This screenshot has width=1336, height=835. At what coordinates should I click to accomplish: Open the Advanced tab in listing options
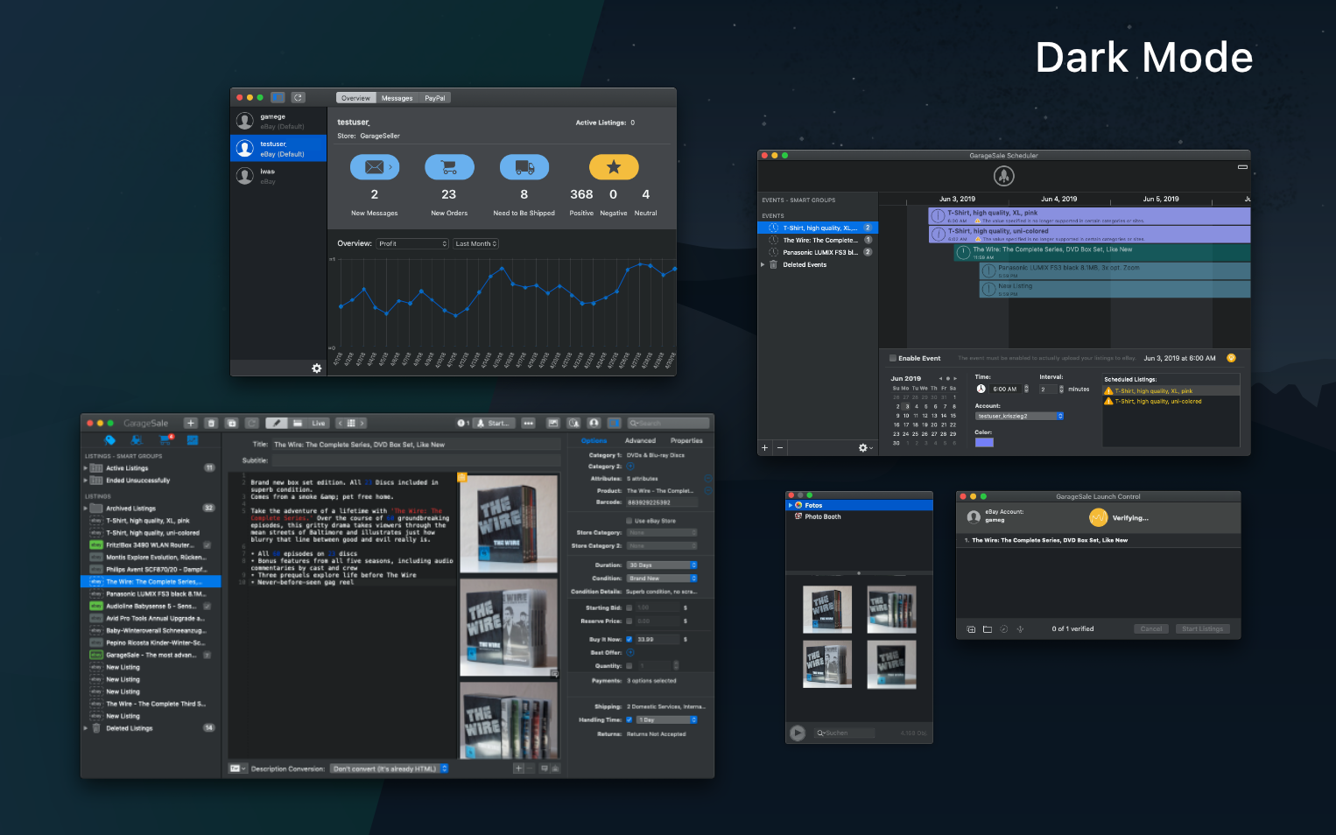(x=639, y=440)
